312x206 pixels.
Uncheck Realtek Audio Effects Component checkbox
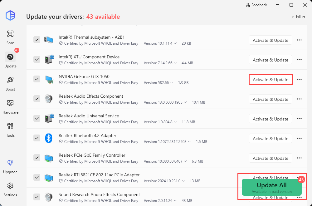pos(37,99)
